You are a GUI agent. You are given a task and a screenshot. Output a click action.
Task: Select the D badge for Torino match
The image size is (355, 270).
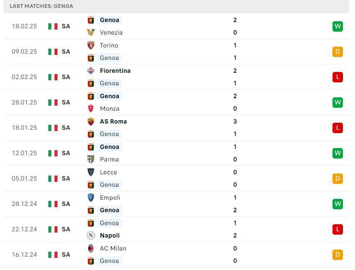[x=337, y=52]
